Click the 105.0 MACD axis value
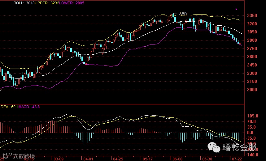 pyautogui.click(x=253, y=116)
